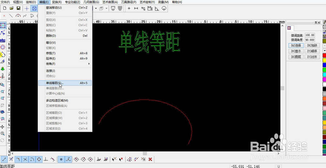Image resolution: width=326 pixels, height=168 pixels.
Task: Click the zoom window magnifier icon
Action: point(3,84)
